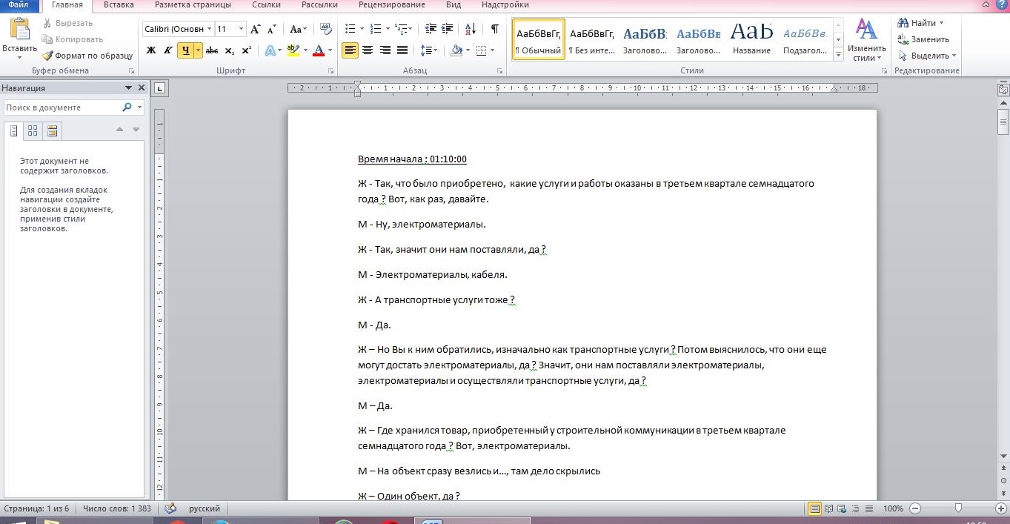Screen dimensions: 1010x524
Task: Open line spacing dropdown
Action: (x=428, y=50)
